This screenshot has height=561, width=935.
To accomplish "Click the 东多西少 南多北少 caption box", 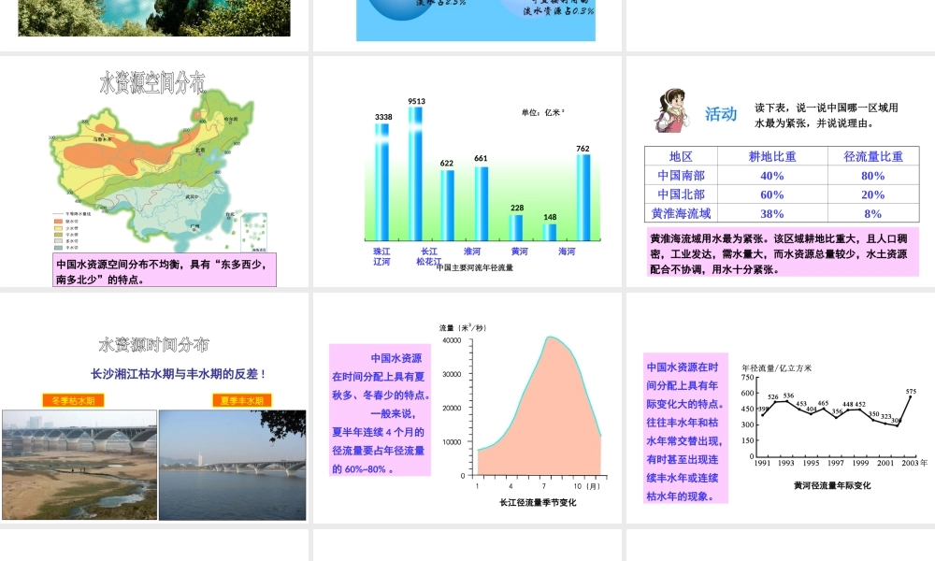I will click(165, 270).
